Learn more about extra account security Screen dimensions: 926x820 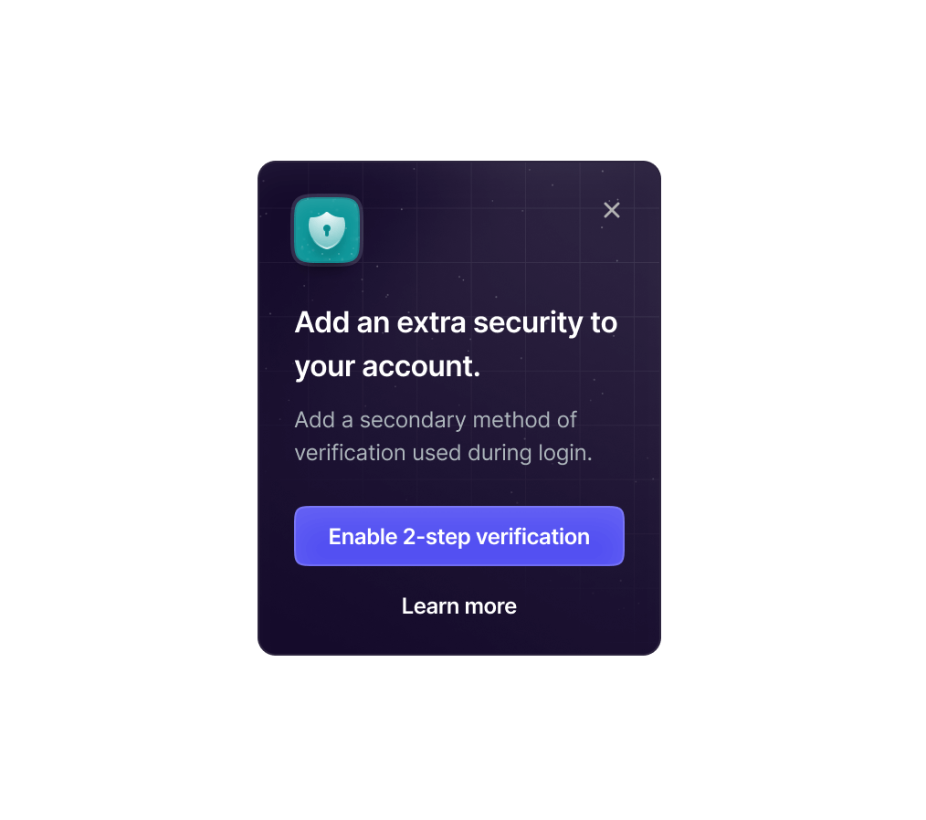(458, 606)
